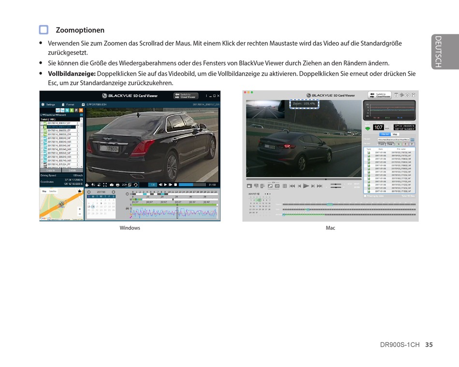This screenshot has width=459, height=367.
Task: Select the File list tab in Mac viewer
Action: tap(385, 134)
